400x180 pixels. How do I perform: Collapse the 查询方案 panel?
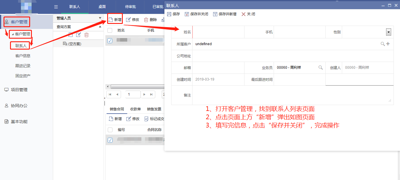coord(100,27)
